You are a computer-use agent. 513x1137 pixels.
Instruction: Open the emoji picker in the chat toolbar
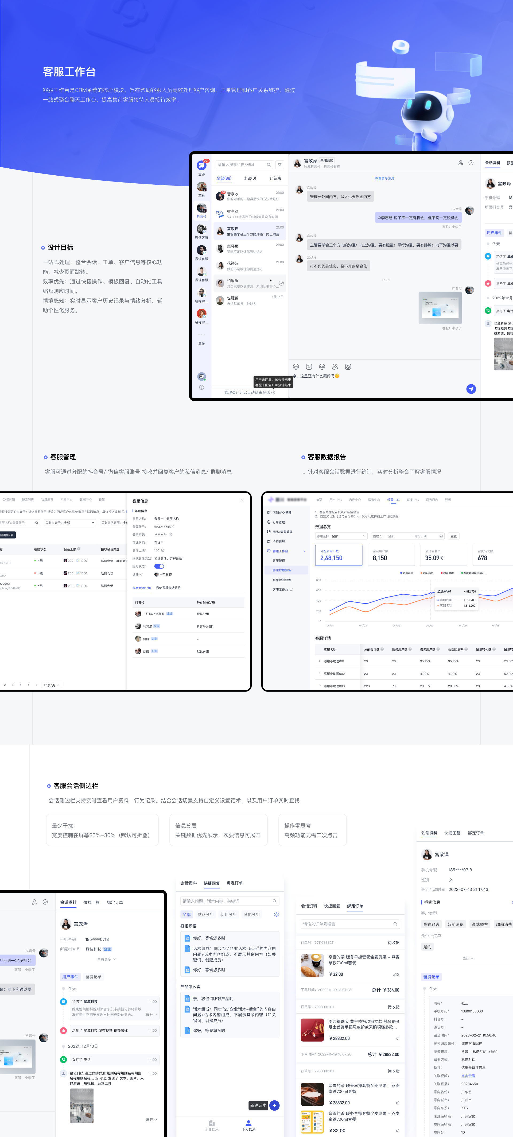point(296,367)
